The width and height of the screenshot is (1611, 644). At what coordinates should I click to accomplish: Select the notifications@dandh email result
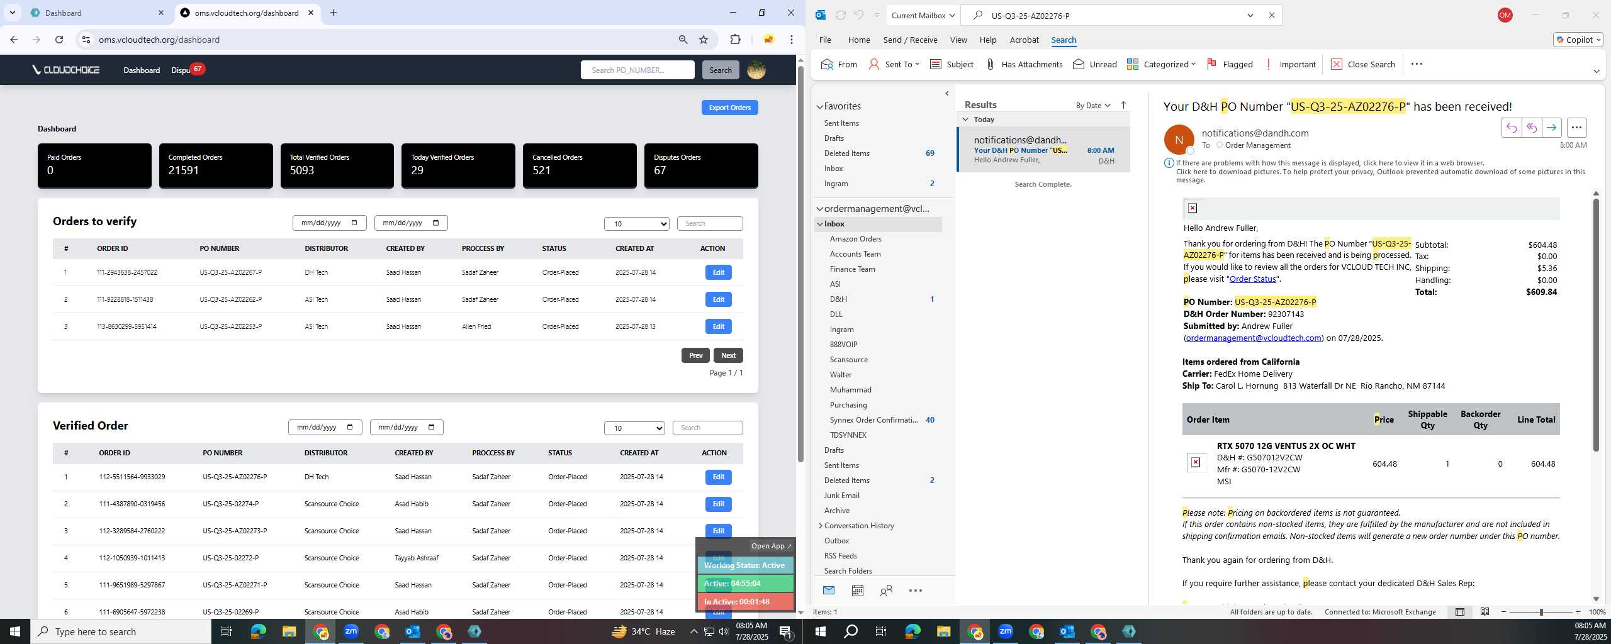(1043, 150)
